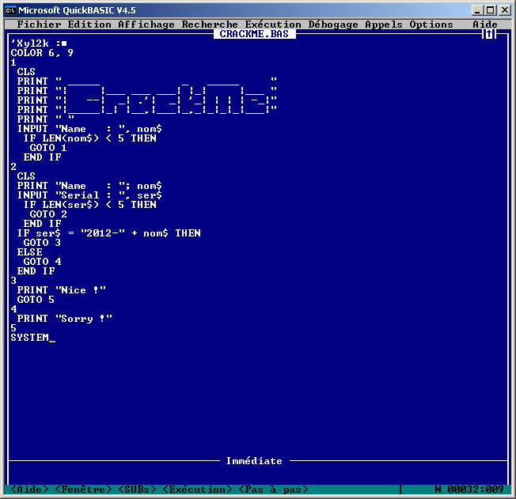Click the console window system menu icon
Viewport: 516px width, 499px height.
coord(10,10)
